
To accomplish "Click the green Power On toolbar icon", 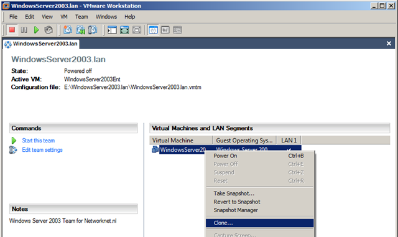I will [x=36, y=30].
